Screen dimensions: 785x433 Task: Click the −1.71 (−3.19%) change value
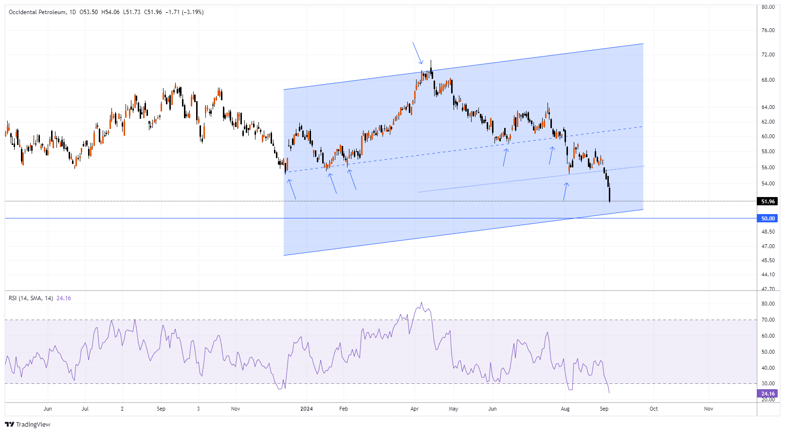click(x=184, y=12)
